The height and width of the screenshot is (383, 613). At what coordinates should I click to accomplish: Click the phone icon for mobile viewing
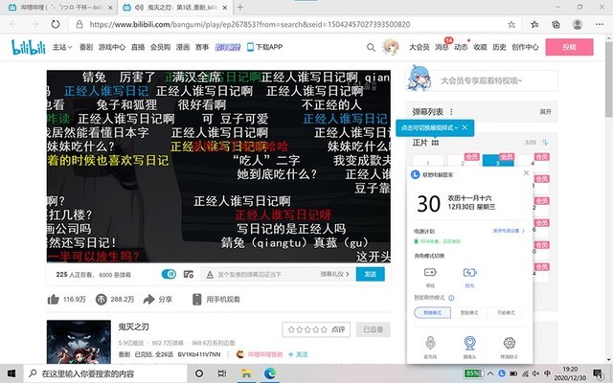click(196, 300)
